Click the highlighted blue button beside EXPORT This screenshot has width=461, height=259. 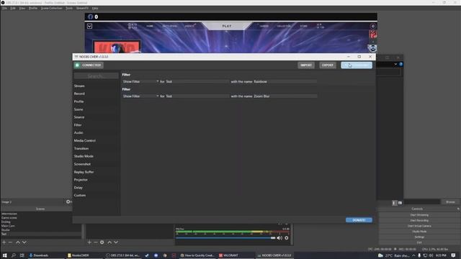tap(357, 65)
